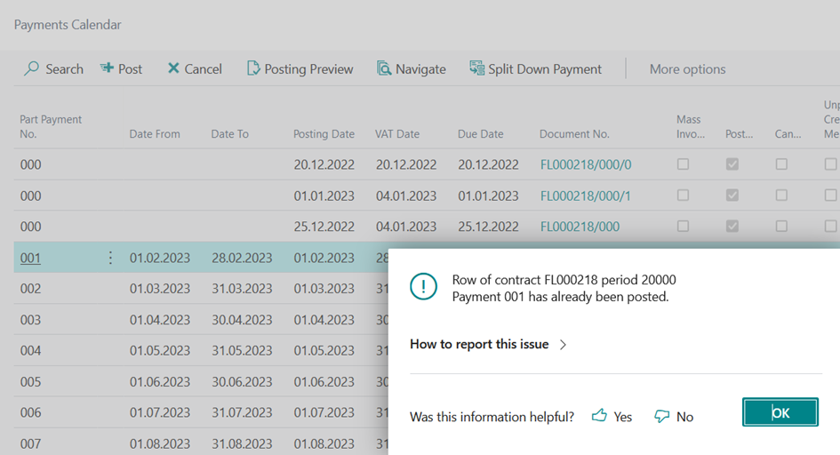Expand How to report this issue
840x455 pixels.
point(488,344)
